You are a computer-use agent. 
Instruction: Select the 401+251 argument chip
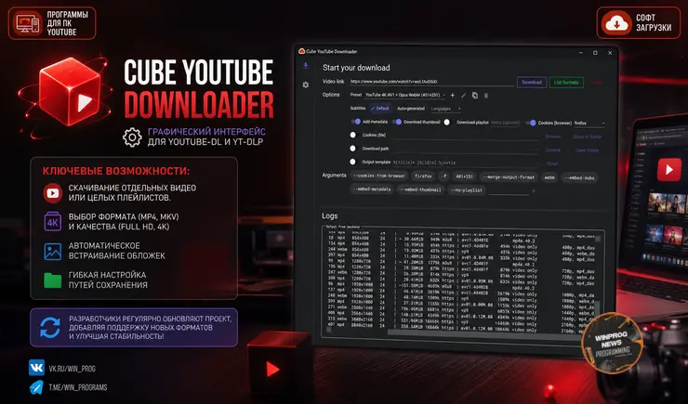point(464,176)
